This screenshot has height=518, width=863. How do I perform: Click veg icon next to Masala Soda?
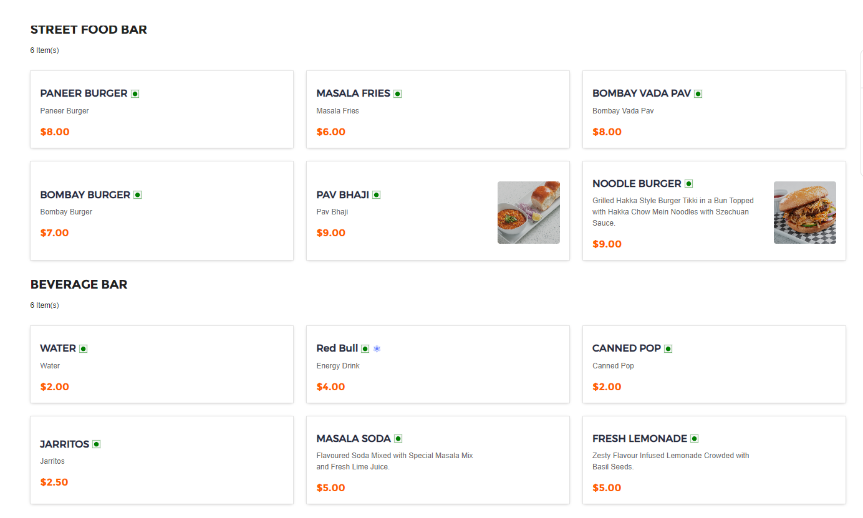coord(398,439)
